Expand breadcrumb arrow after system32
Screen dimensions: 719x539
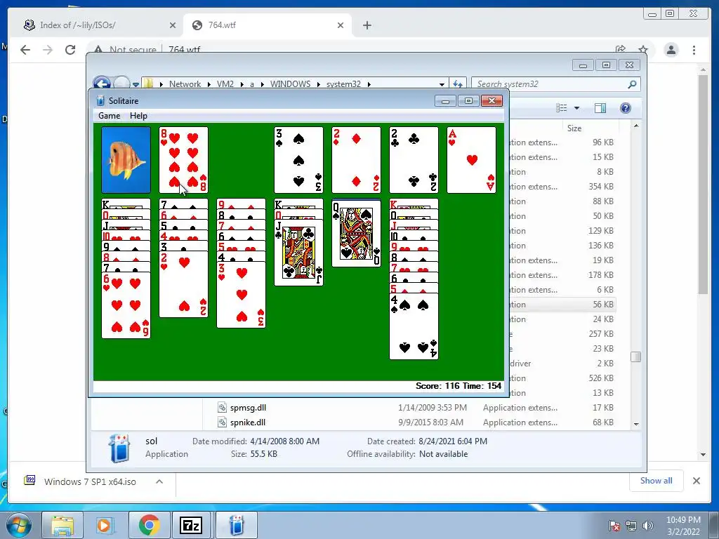click(x=369, y=84)
